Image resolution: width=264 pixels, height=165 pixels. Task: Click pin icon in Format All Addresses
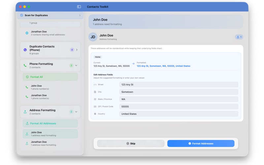point(27,123)
